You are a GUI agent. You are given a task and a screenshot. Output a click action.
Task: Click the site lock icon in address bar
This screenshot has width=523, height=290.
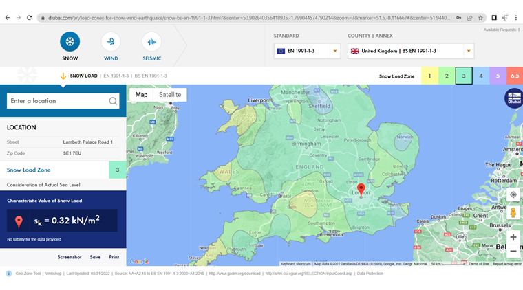coord(43,18)
